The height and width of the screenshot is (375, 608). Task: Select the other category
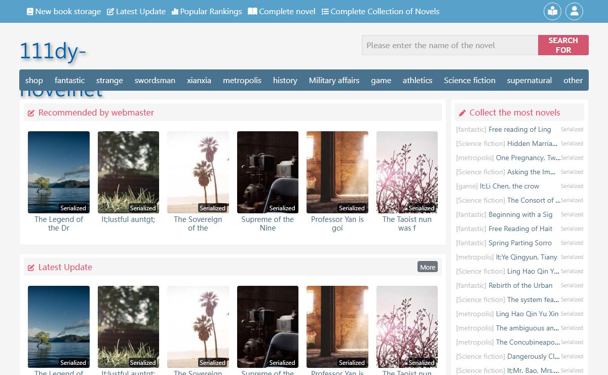coord(573,80)
